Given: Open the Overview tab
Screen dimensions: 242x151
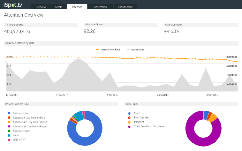Looking at the screenshot, I should pyautogui.click(x=40, y=7).
